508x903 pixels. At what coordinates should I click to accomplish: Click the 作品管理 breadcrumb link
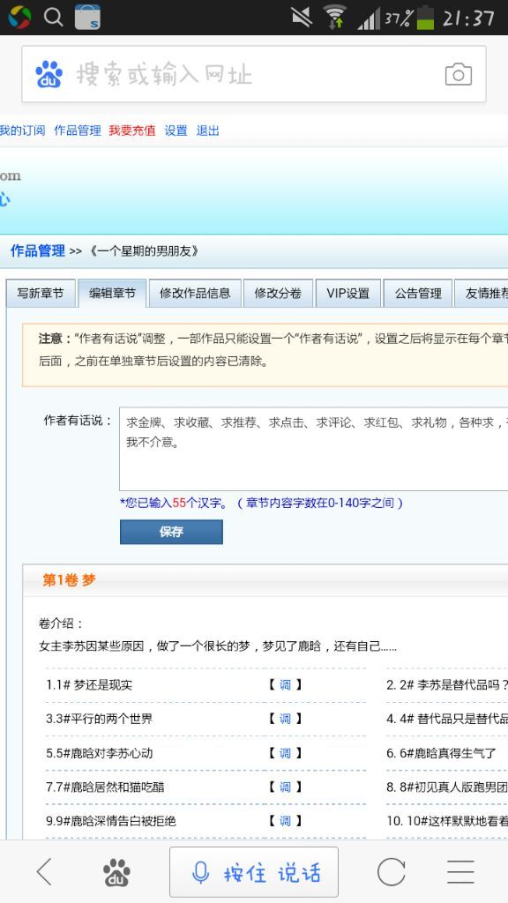coord(37,251)
